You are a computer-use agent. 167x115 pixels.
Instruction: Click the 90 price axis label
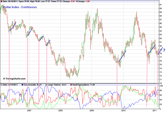tap(161, 8)
